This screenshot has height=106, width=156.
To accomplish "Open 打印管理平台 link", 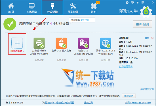I will point(126,66).
